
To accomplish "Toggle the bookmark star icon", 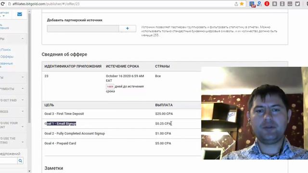I will (242, 4).
